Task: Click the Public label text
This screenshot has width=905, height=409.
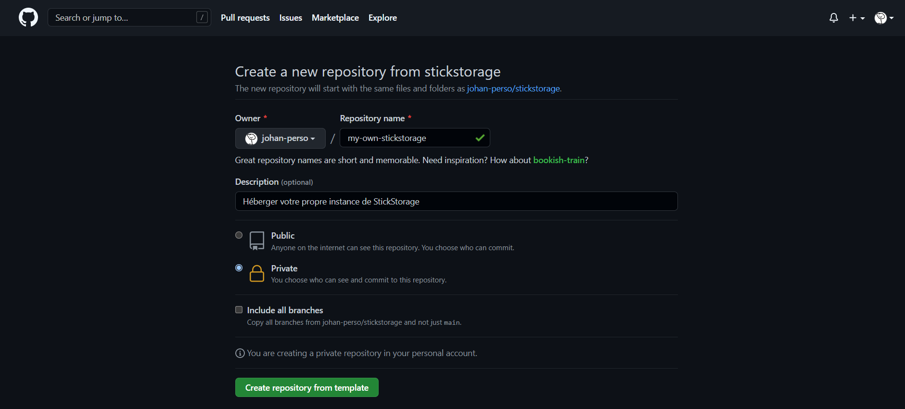Action: (x=283, y=236)
